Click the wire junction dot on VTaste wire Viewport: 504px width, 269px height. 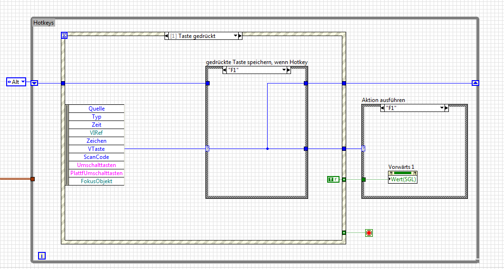tap(267, 149)
